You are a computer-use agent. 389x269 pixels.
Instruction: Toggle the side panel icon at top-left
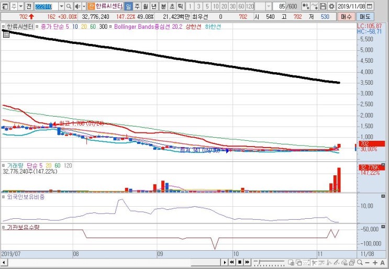5,6
